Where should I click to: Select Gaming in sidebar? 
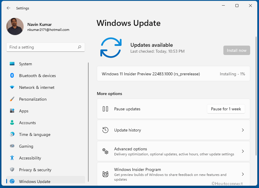(46, 146)
